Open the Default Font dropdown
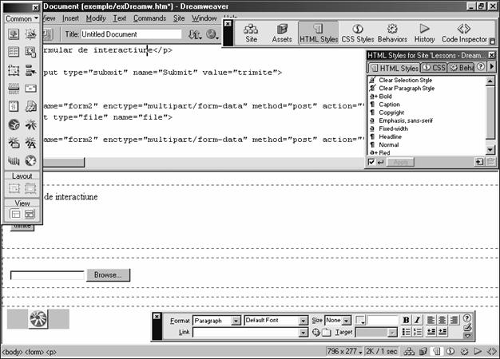This screenshot has width=500, height=359. 304,321
